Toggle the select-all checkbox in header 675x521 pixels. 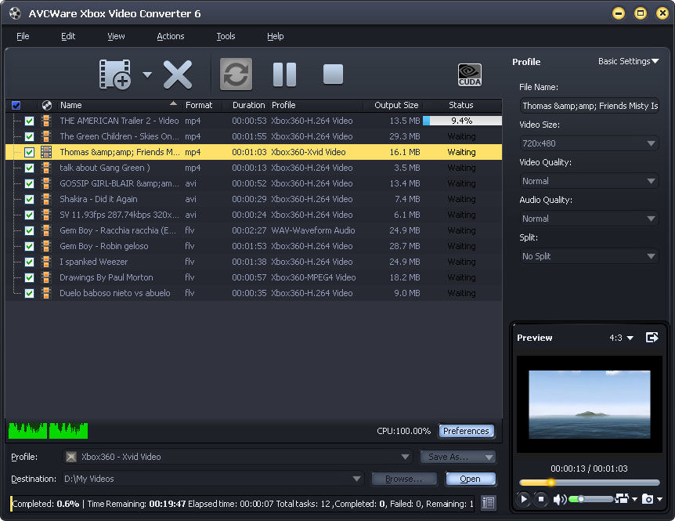point(16,105)
